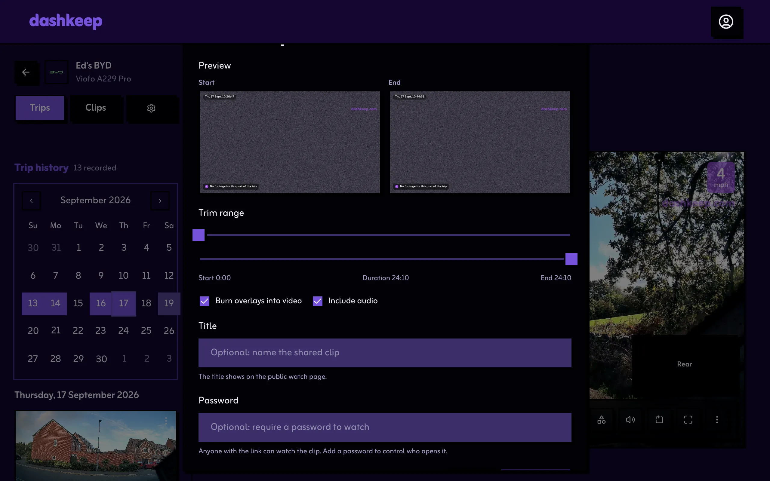Screen dimensions: 770x481
Task: Open the 17 September trip thumbnail
Action: (x=95, y=446)
